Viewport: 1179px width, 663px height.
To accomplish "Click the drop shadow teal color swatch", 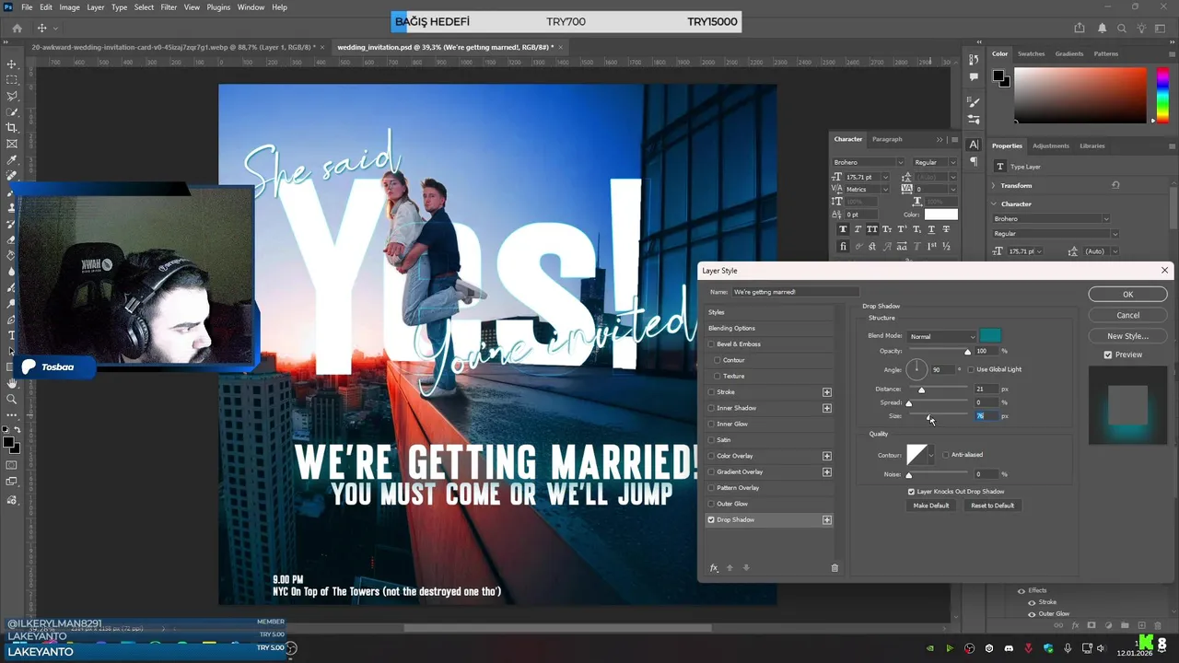I will pyautogui.click(x=990, y=336).
